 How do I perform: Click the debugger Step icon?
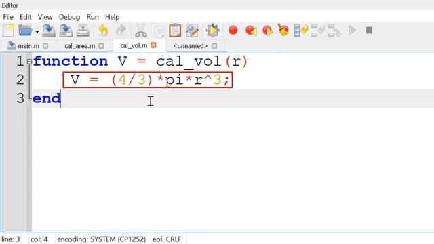pyautogui.click(x=301, y=30)
